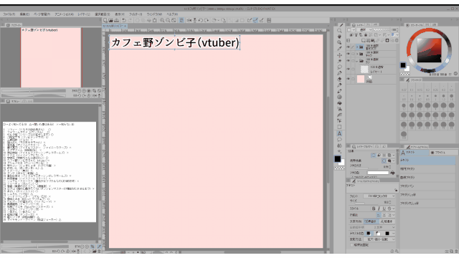Open the ファイル(F) menu
The width and height of the screenshot is (459, 258).
pyautogui.click(x=9, y=14)
